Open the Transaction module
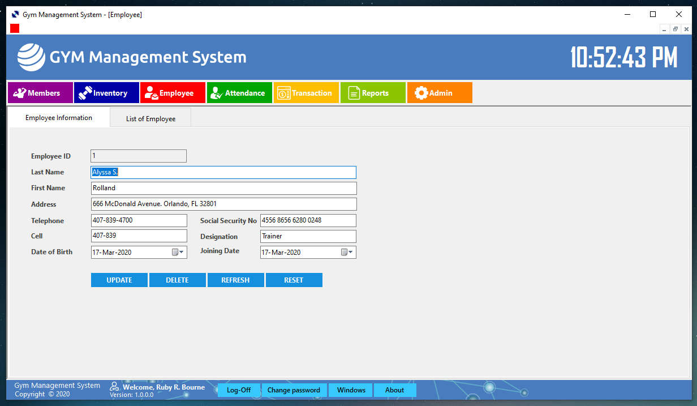 tap(306, 93)
